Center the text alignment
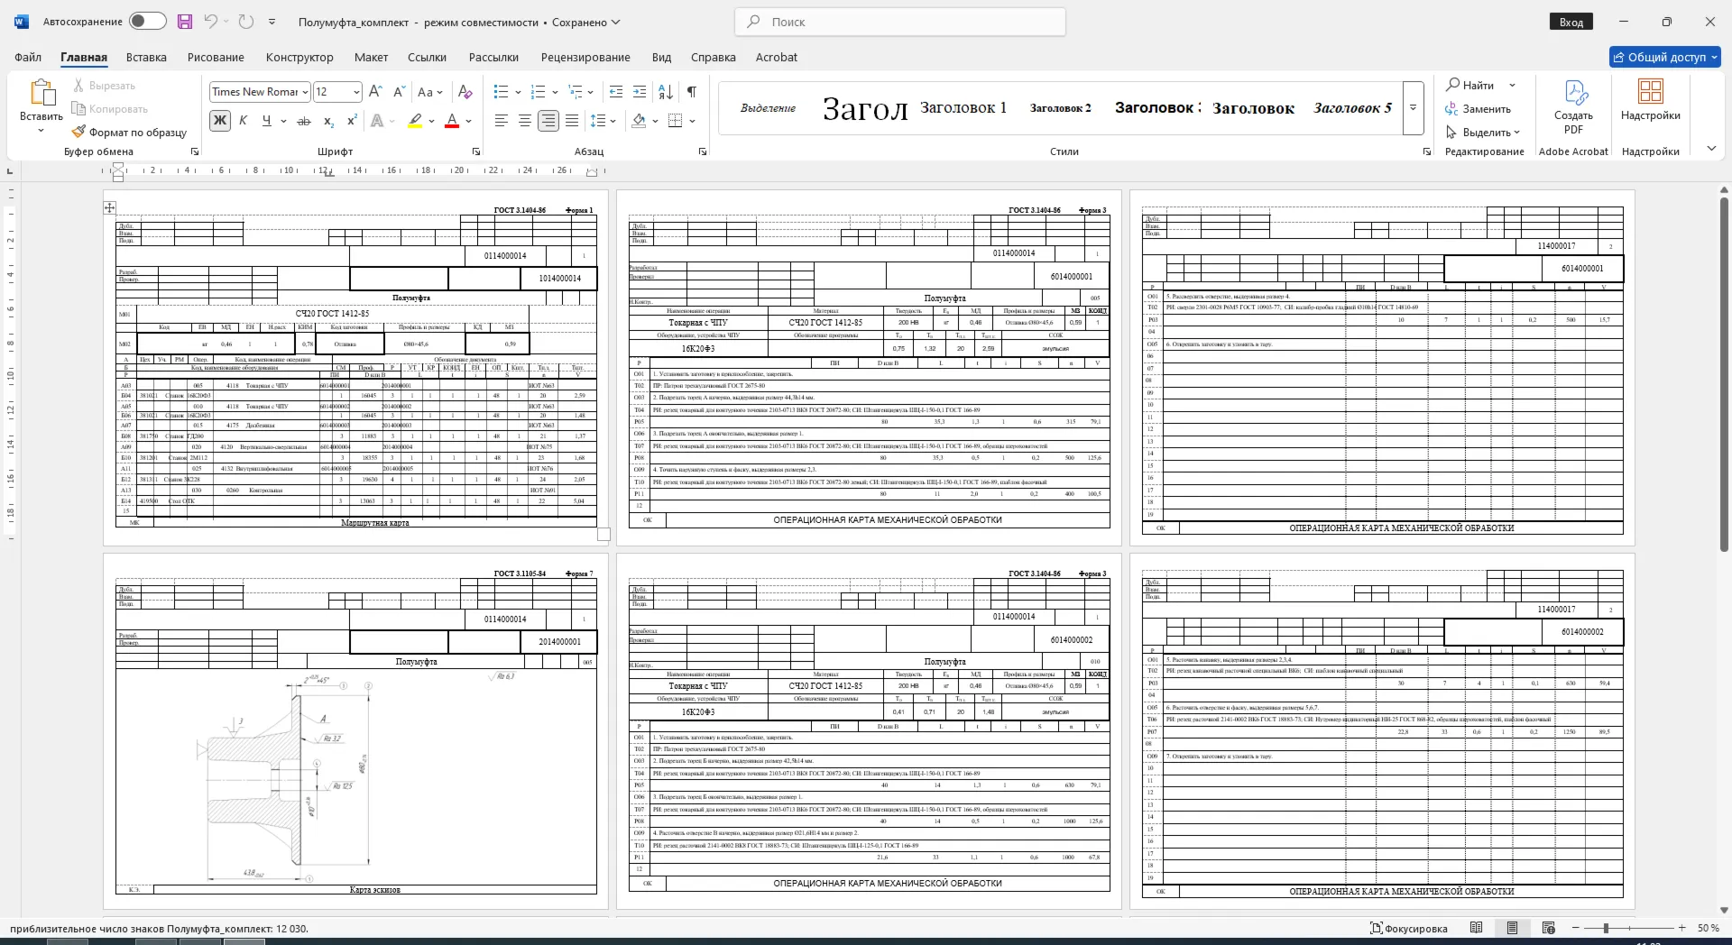 coord(525,121)
